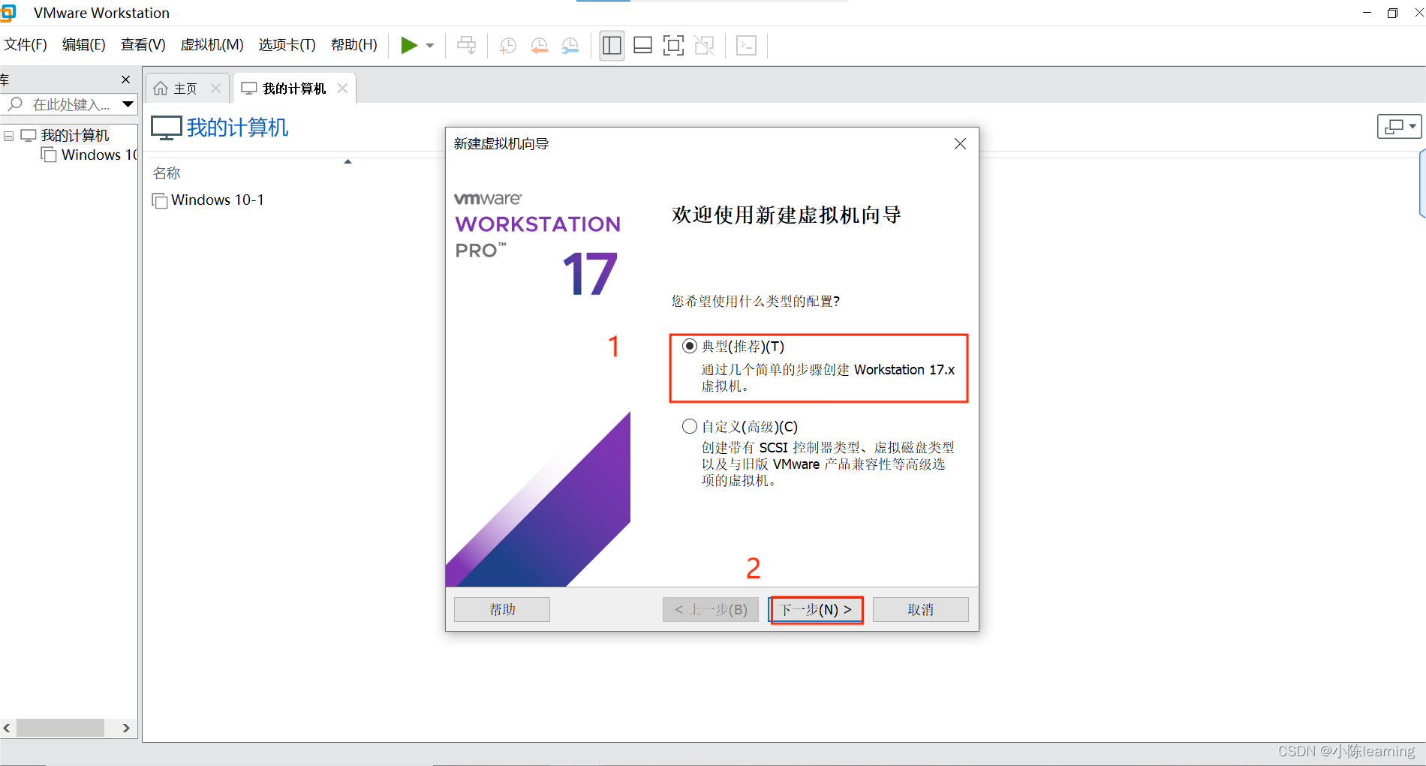Minimize the VMware Workstation window
Image resolution: width=1426 pixels, height=766 pixels.
pyautogui.click(x=1367, y=13)
